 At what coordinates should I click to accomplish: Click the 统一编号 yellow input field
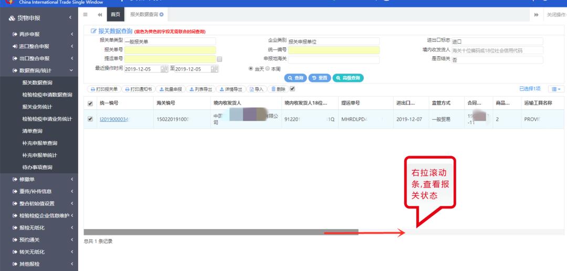pyautogui.click(x=334, y=50)
